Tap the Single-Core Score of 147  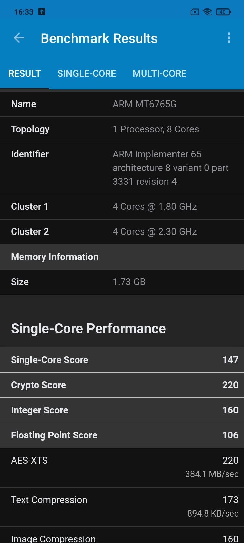122,360
